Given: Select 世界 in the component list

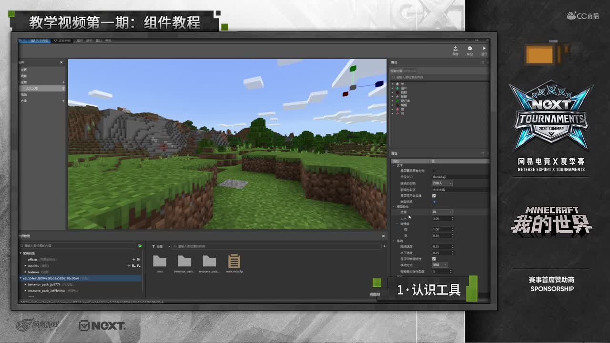Looking at the screenshot, I should point(24,70).
